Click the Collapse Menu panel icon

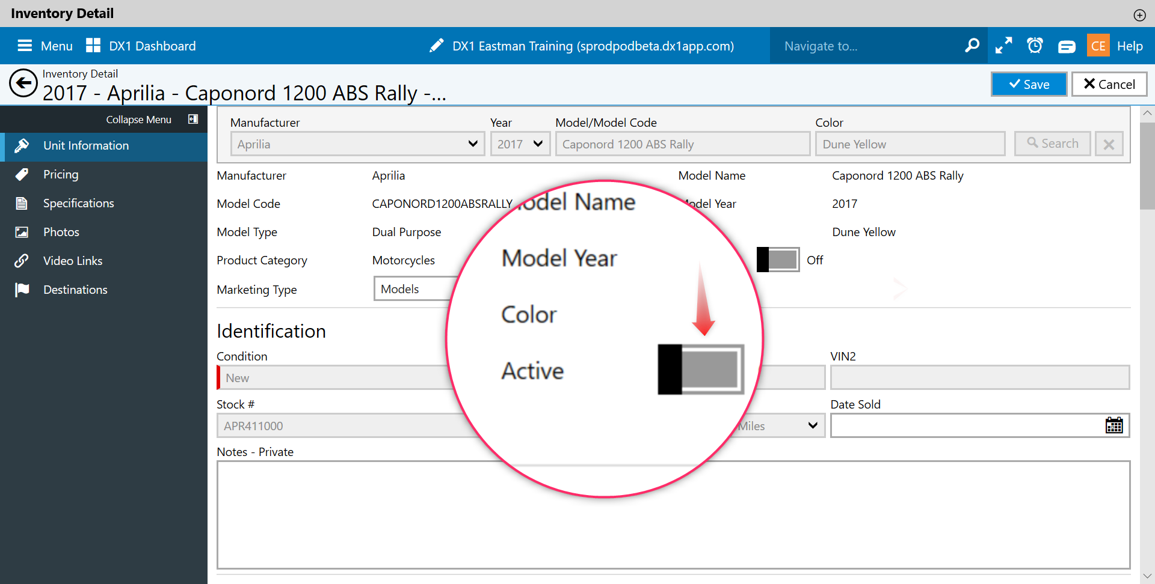(x=193, y=119)
